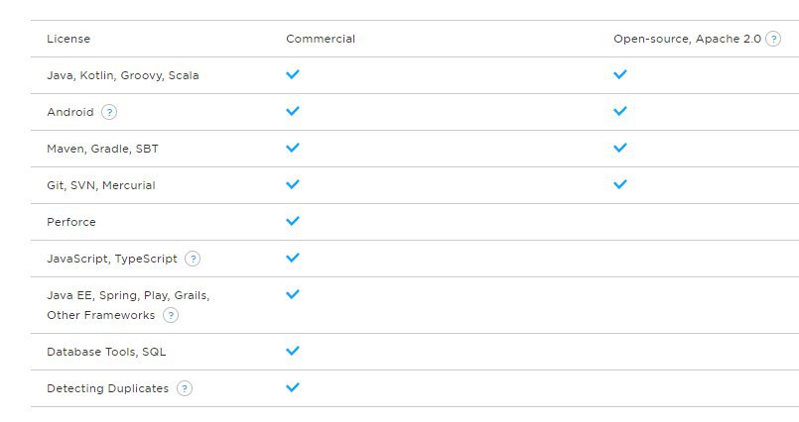Click the License row label
799x422 pixels.
click(68, 39)
